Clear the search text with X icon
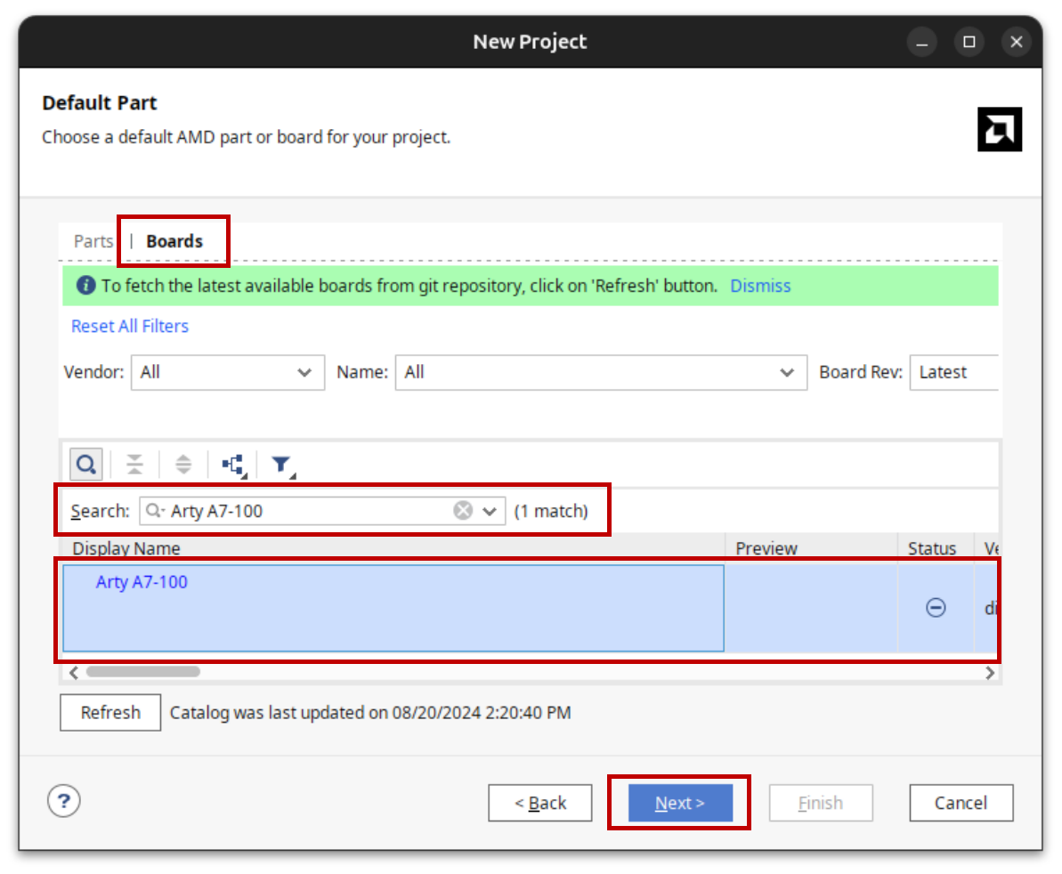The width and height of the screenshot is (1062, 874). (x=463, y=511)
